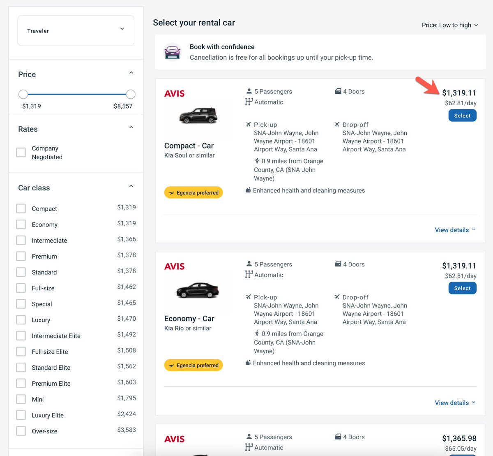Expand View details for Compact car
This screenshot has height=456, width=493.
point(455,230)
